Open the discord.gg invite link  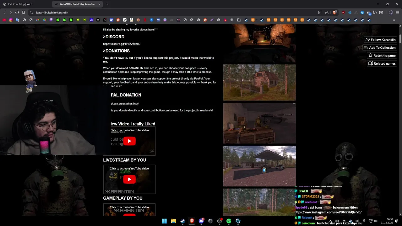(x=122, y=44)
